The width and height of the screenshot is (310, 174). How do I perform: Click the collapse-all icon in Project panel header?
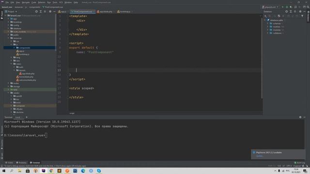(45, 12)
